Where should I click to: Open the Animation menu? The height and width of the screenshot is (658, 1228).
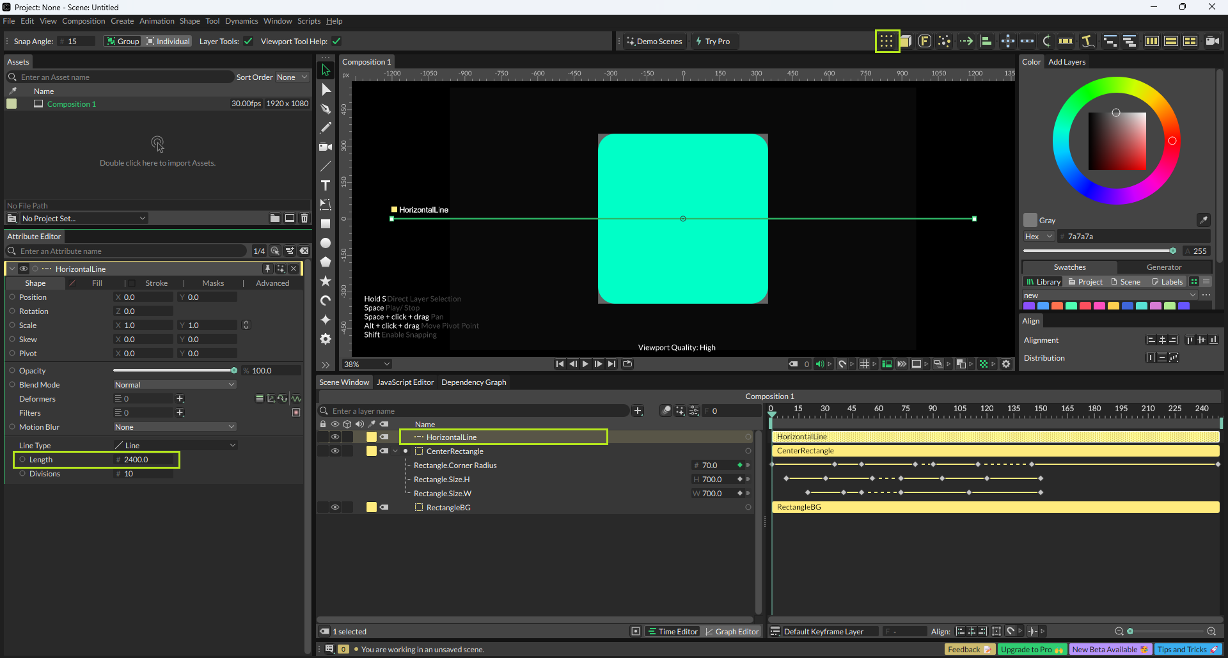pyautogui.click(x=157, y=21)
